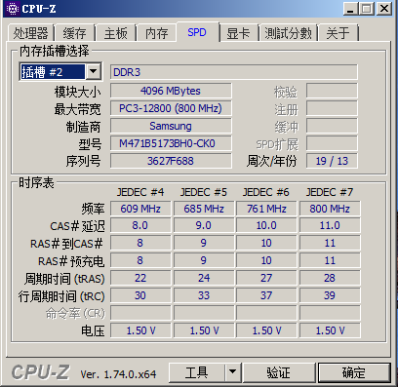Click the empty SPD扩展 field

click(332, 143)
